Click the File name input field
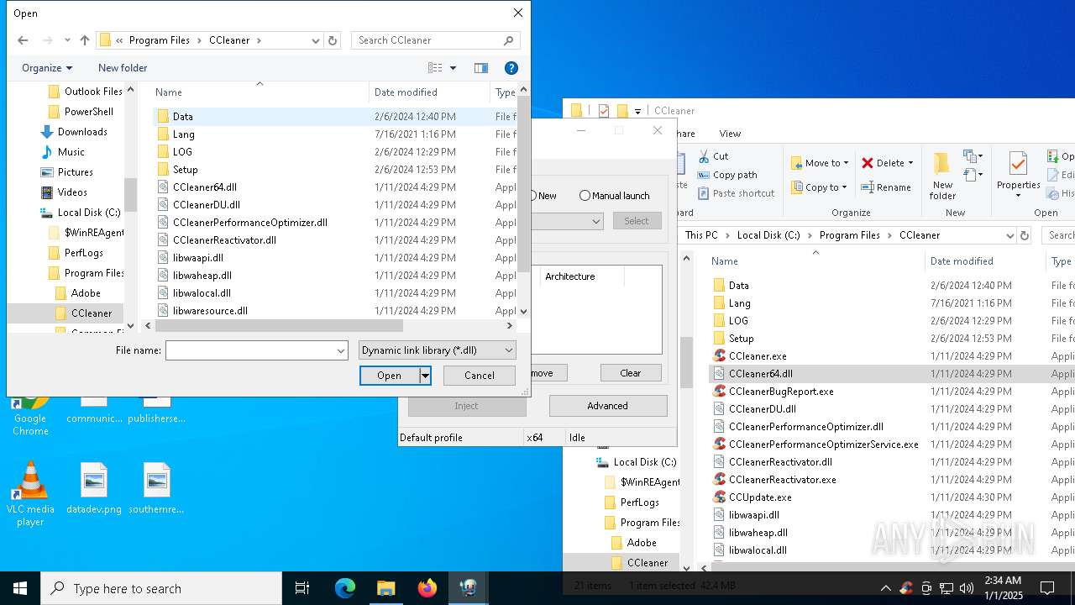The width and height of the screenshot is (1075, 605). point(249,350)
